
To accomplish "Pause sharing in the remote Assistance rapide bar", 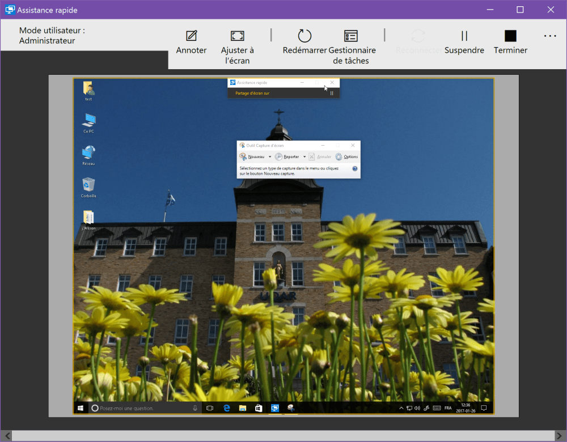I will (332, 93).
